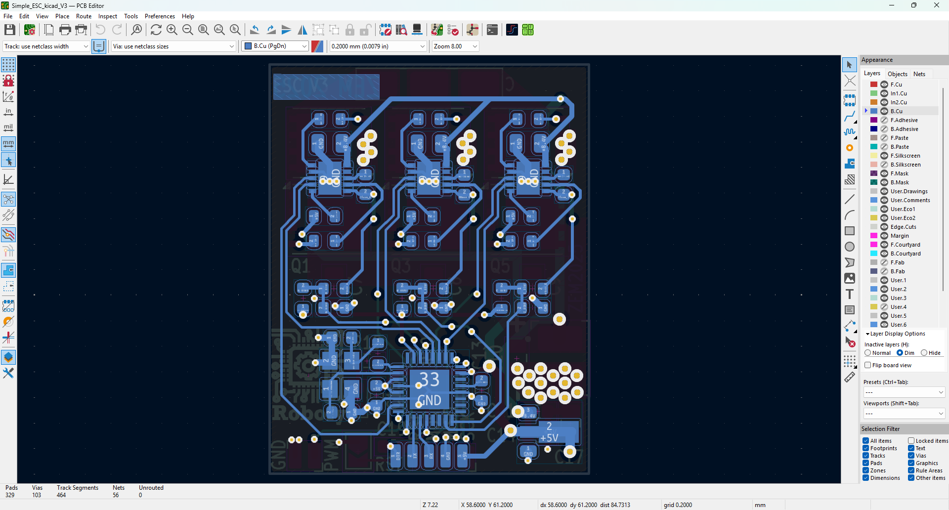Select the Draw circle tool
The width and height of the screenshot is (949, 510).
(x=850, y=247)
